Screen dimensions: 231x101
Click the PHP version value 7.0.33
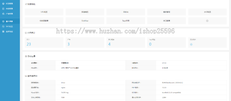(164, 87)
